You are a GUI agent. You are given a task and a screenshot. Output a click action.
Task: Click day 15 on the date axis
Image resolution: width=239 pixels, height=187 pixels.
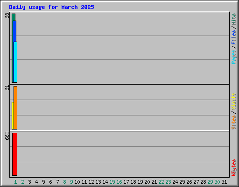click(112, 182)
